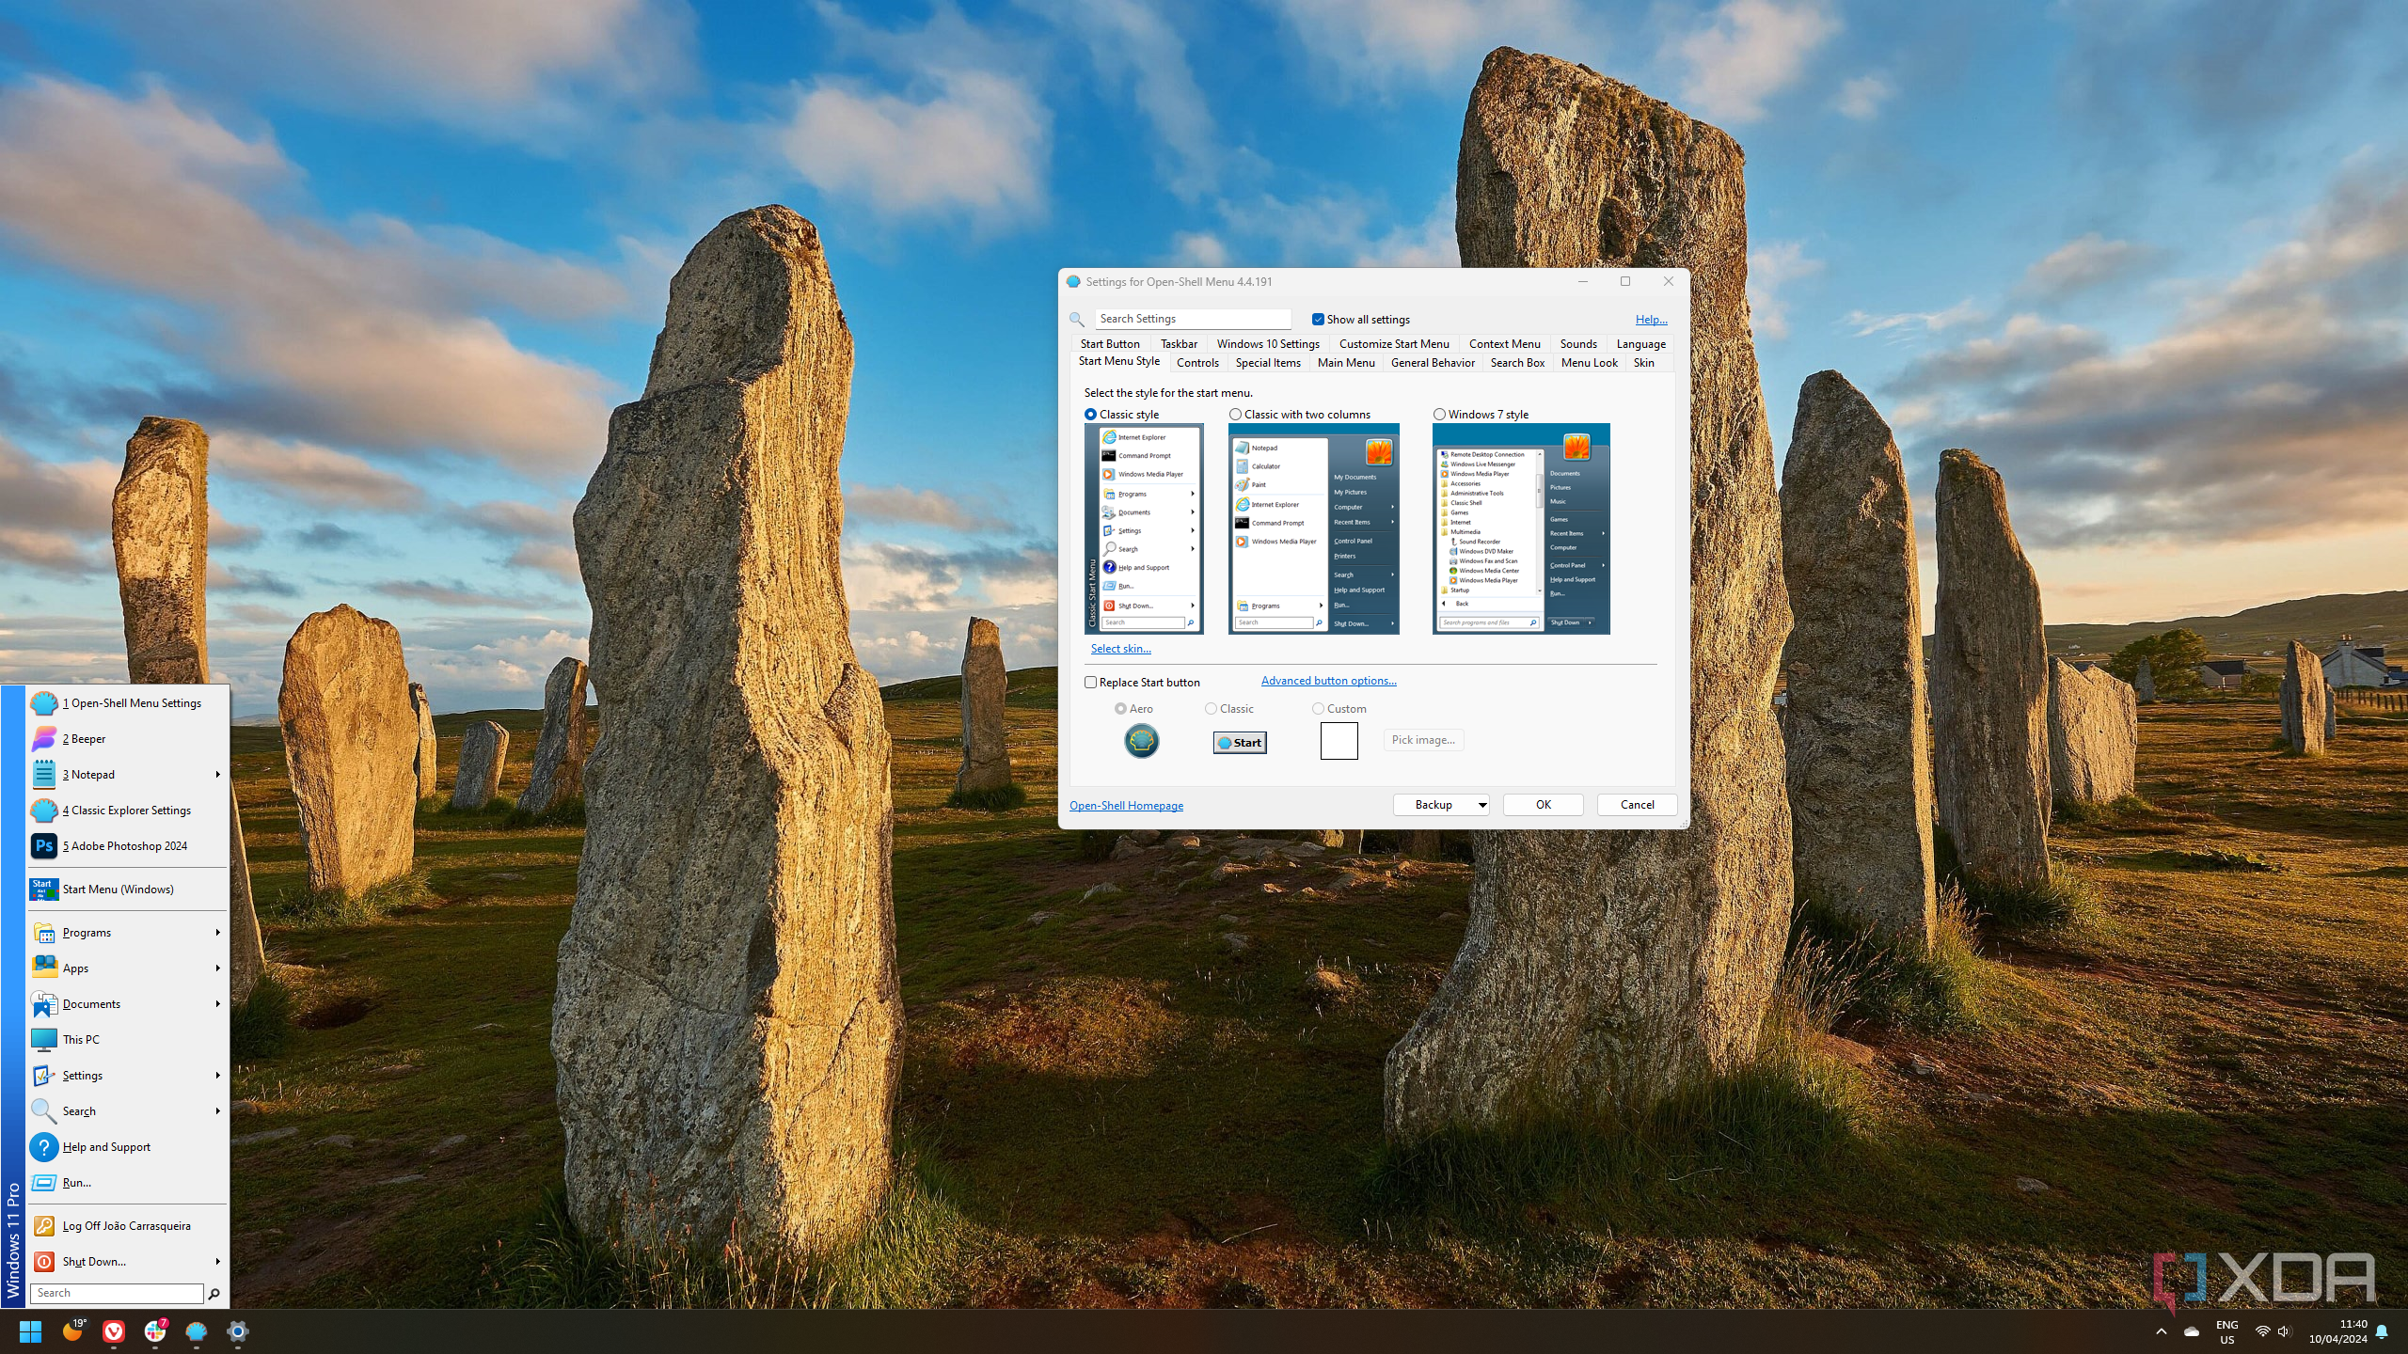
Task: Click the Windows Start button on taskbar
Action: pyautogui.click(x=30, y=1330)
